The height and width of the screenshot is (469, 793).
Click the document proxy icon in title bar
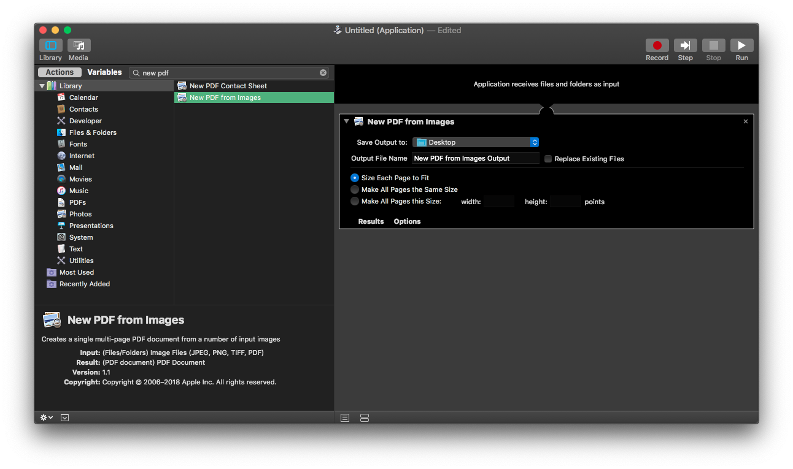click(x=338, y=30)
